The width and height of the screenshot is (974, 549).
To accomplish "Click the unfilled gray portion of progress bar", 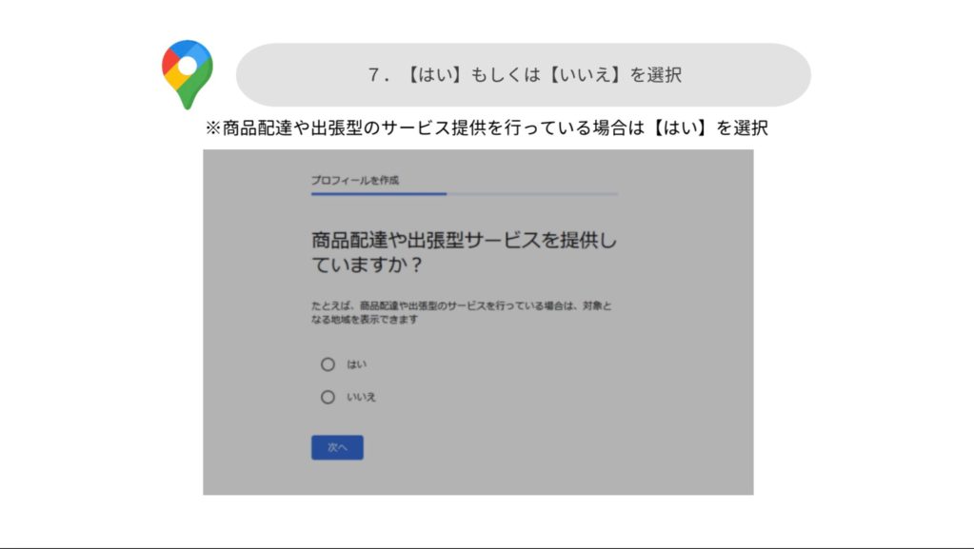I will coord(532,194).
